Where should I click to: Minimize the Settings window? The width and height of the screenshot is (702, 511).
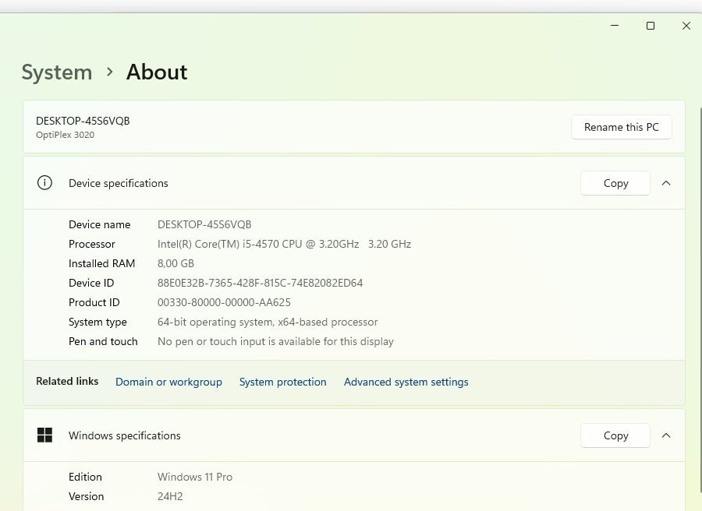point(615,26)
